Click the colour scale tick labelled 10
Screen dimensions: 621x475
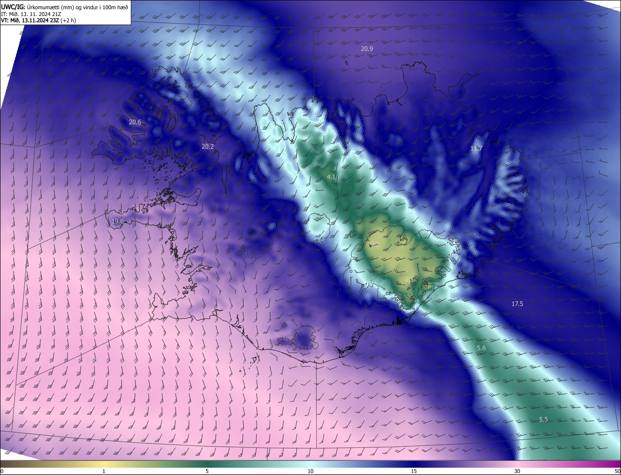point(310,471)
